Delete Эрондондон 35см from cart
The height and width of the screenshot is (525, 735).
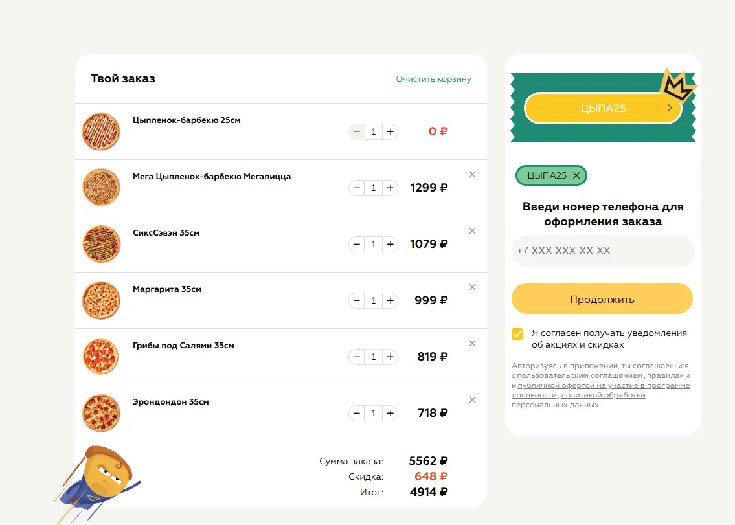coord(472,399)
